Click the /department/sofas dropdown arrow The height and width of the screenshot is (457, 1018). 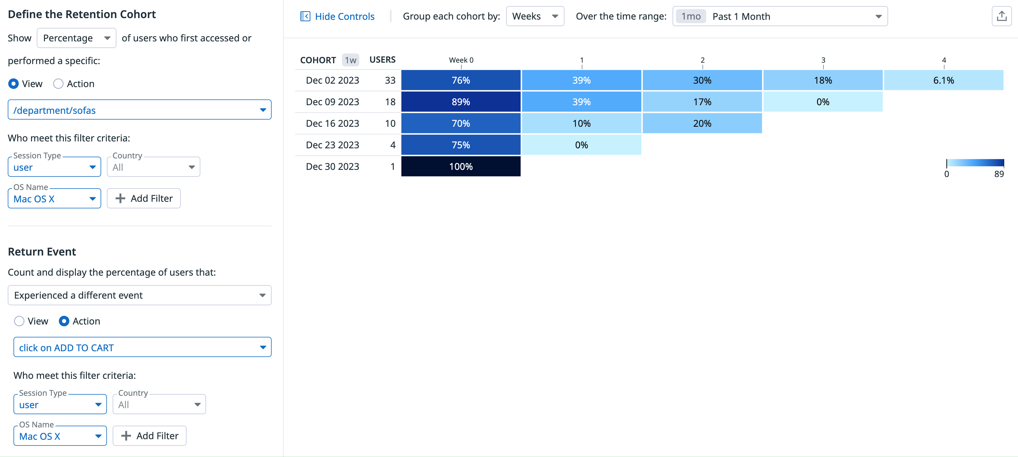coord(263,110)
